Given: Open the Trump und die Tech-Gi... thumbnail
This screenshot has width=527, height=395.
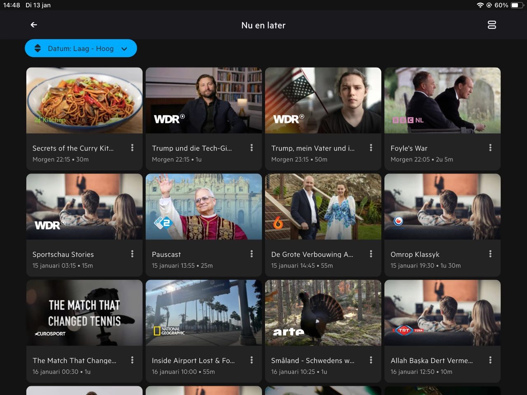Looking at the screenshot, I should coord(204,100).
